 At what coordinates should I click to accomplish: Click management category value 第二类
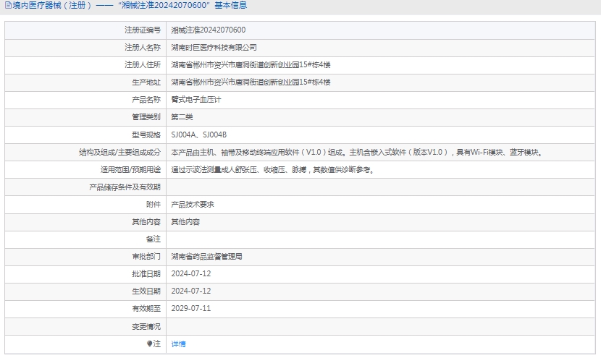182,117
